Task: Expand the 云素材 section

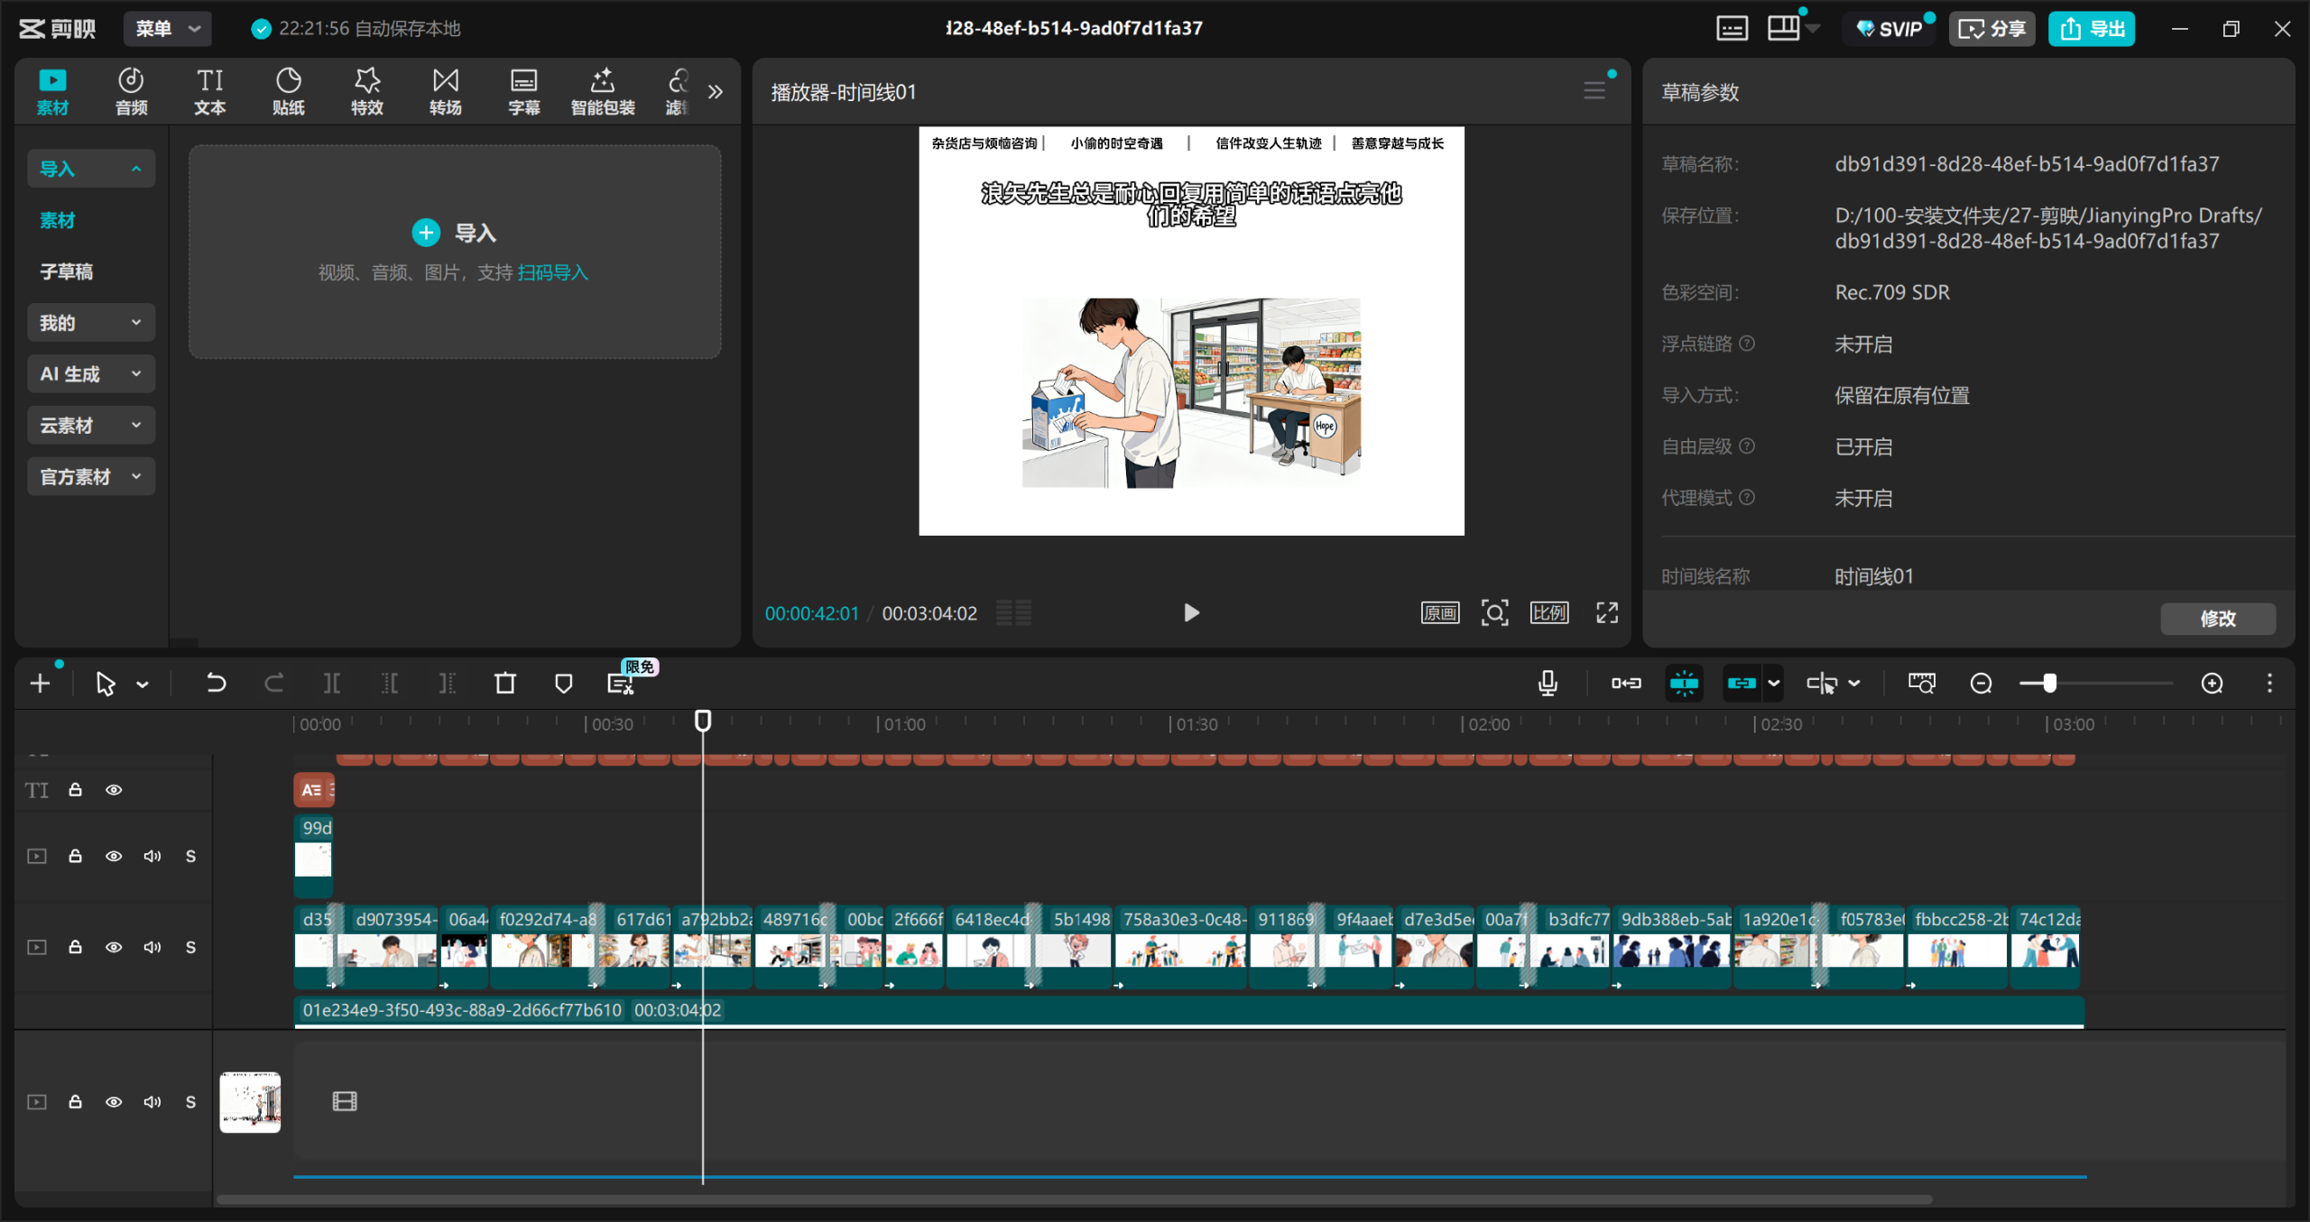Action: [x=90, y=426]
